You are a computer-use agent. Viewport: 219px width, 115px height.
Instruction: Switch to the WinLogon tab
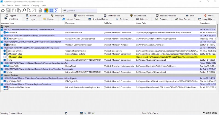click(57, 16)
